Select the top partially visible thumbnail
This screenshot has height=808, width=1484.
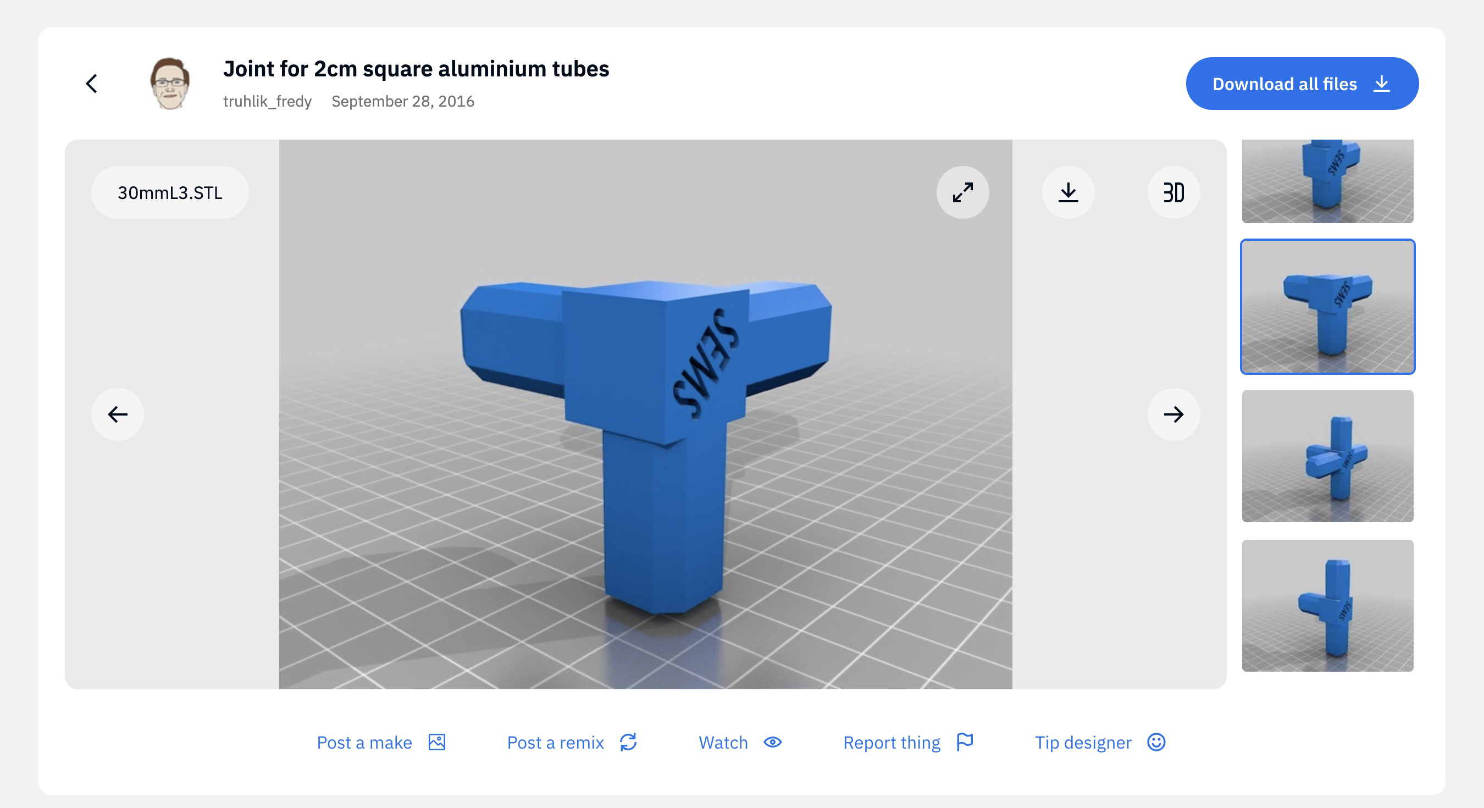click(1327, 181)
